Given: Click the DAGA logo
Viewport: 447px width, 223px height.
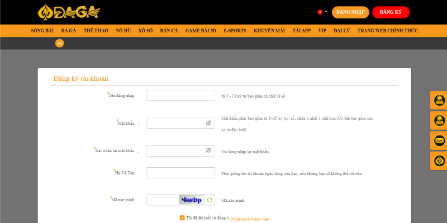Looking at the screenshot, I should (69, 12).
